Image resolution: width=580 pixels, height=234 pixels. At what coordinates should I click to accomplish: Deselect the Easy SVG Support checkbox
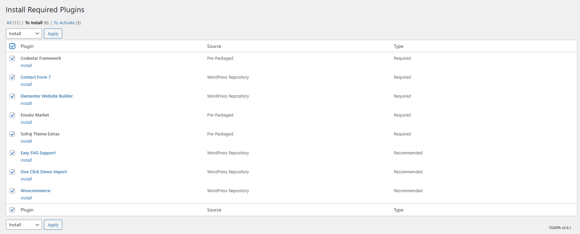click(x=12, y=153)
